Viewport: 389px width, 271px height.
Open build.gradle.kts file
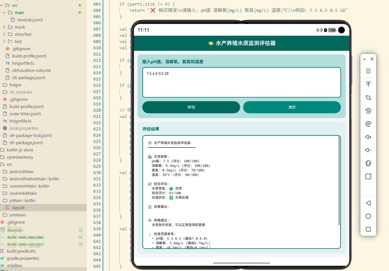pyautogui.click(x=21, y=251)
